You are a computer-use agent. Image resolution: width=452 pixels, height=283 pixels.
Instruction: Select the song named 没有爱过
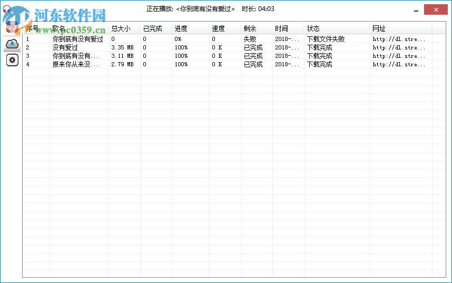[x=65, y=47]
